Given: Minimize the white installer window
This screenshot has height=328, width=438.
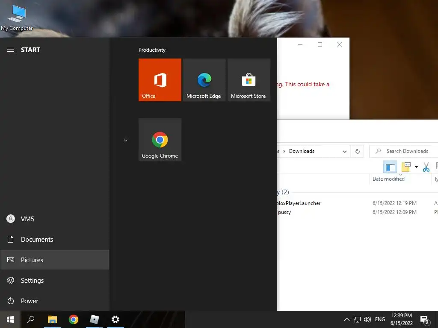Looking at the screenshot, I should tap(300, 44).
